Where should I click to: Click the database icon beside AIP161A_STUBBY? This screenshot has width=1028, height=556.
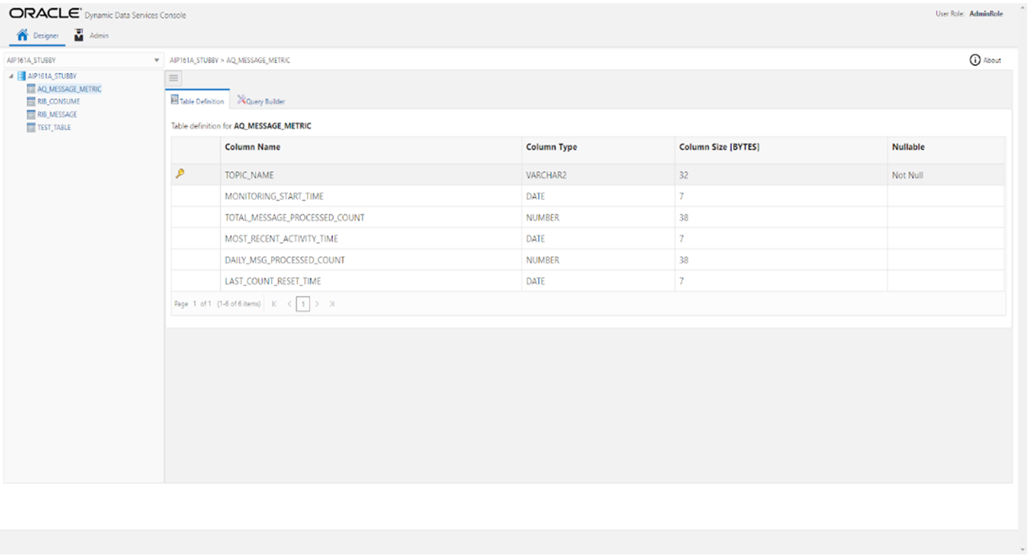(x=21, y=76)
